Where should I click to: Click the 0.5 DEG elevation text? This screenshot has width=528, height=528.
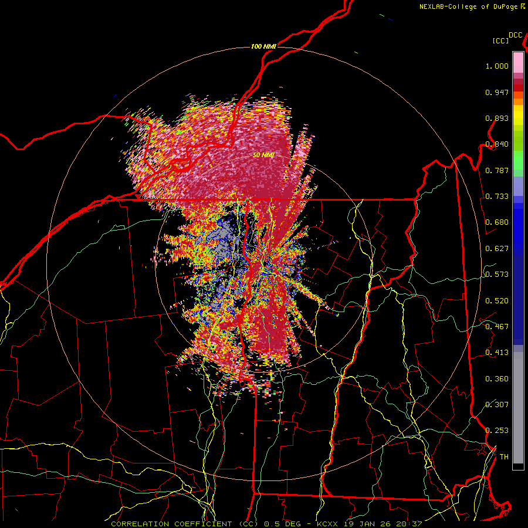click(283, 524)
